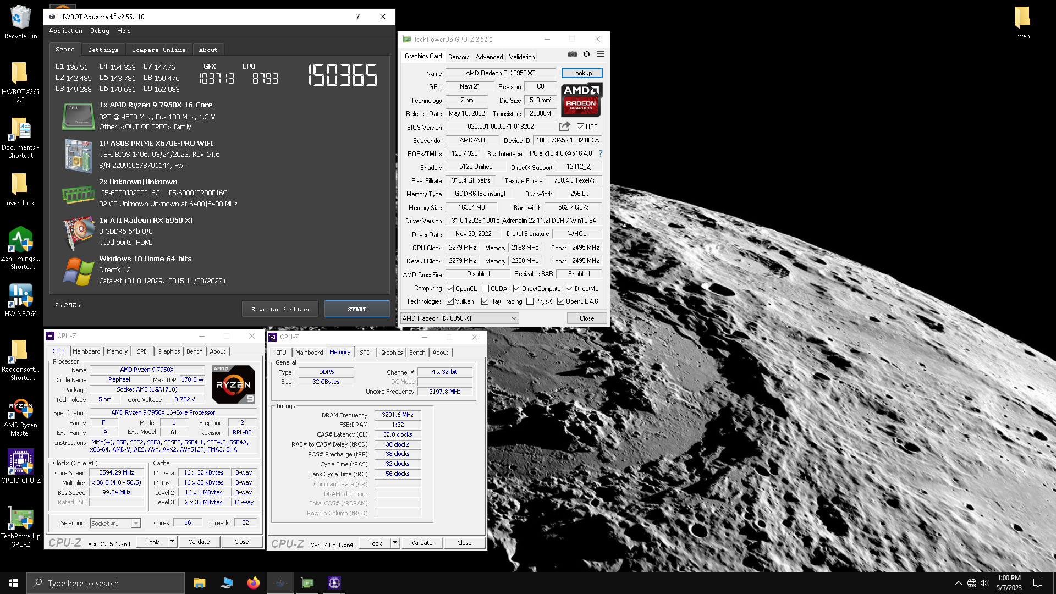Launch ZenTimings shortcut on desktop
The width and height of the screenshot is (1056, 594).
pyautogui.click(x=20, y=248)
